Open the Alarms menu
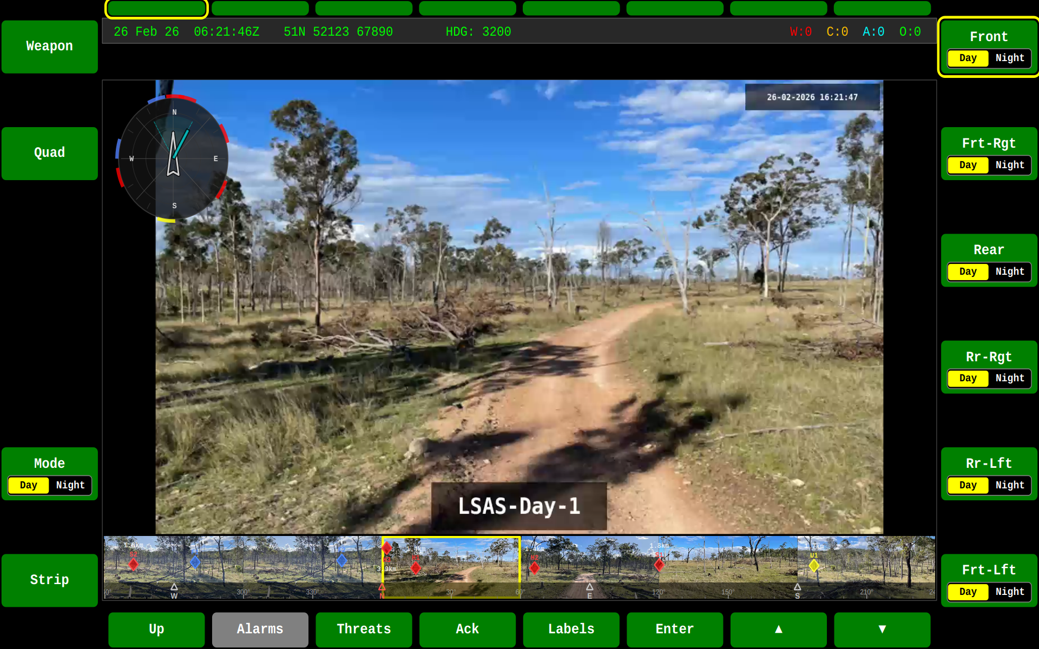The height and width of the screenshot is (649, 1039). point(260,629)
